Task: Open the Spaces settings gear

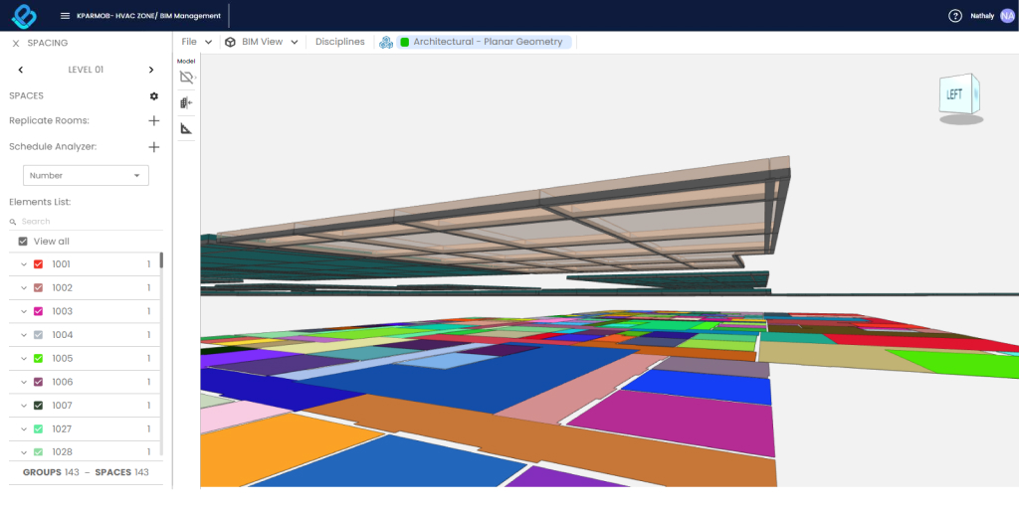Action: pyautogui.click(x=154, y=96)
